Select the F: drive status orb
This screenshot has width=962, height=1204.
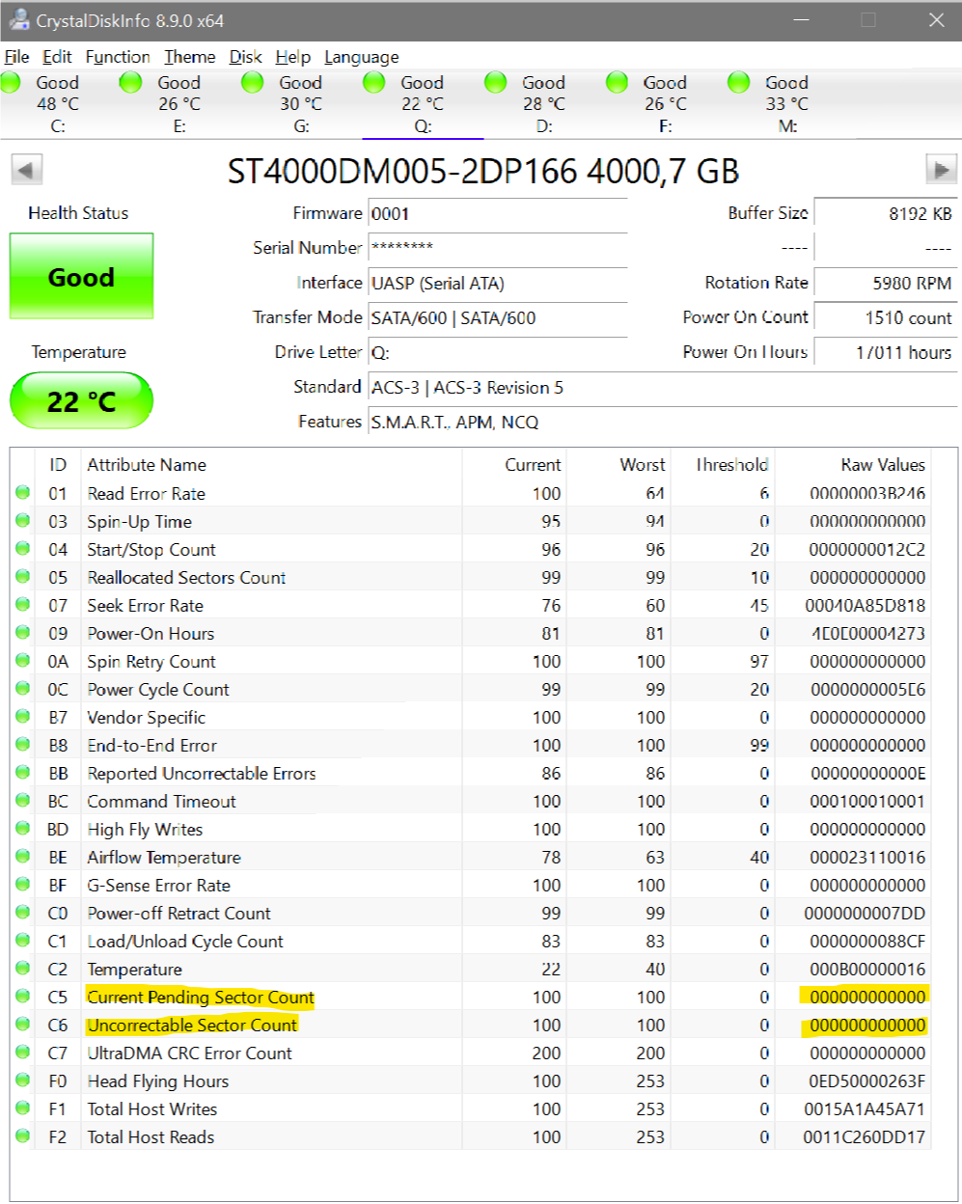(x=618, y=83)
